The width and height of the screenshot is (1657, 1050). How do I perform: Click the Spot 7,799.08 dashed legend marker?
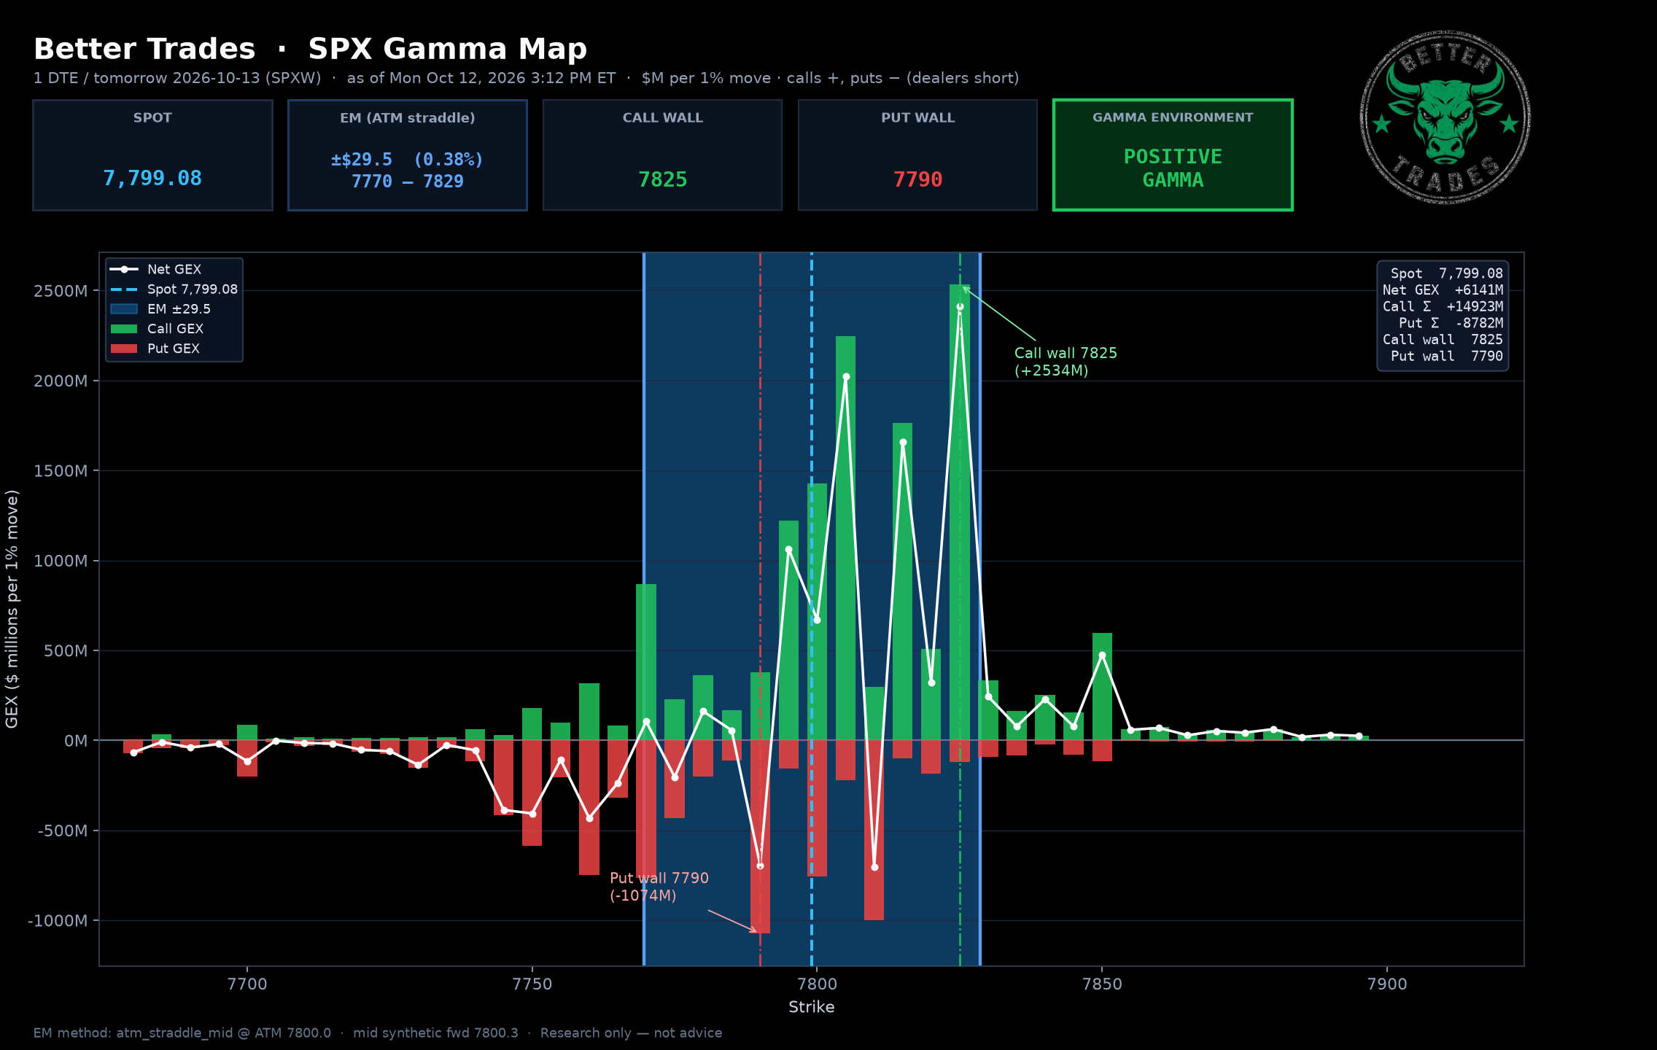coord(124,289)
